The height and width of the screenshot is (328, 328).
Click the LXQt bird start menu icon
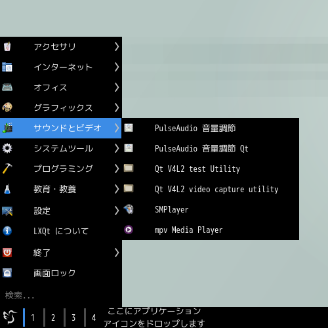coord(10,317)
